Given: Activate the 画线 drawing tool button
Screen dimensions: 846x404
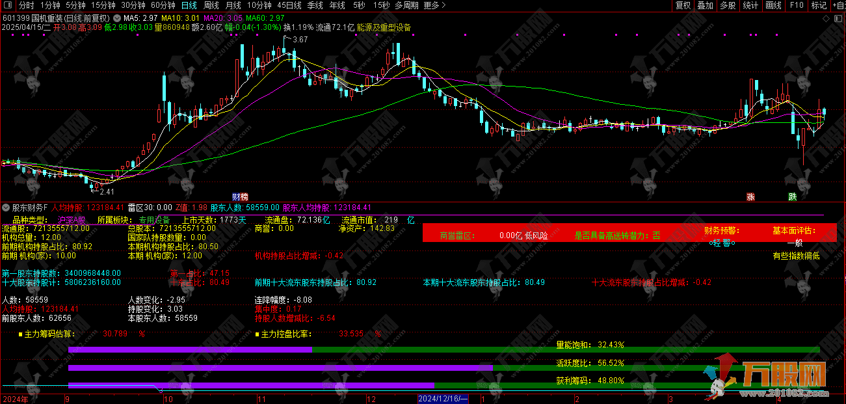Looking at the screenshot, I should tap(773, 5).
